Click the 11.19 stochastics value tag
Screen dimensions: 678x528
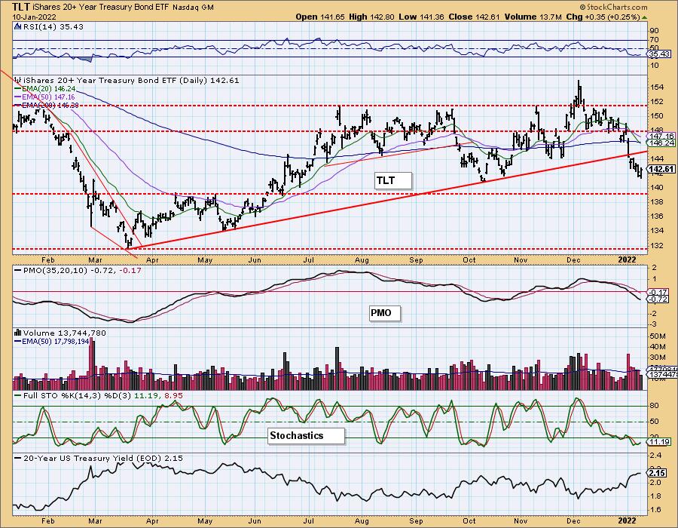tap(659, 442)
